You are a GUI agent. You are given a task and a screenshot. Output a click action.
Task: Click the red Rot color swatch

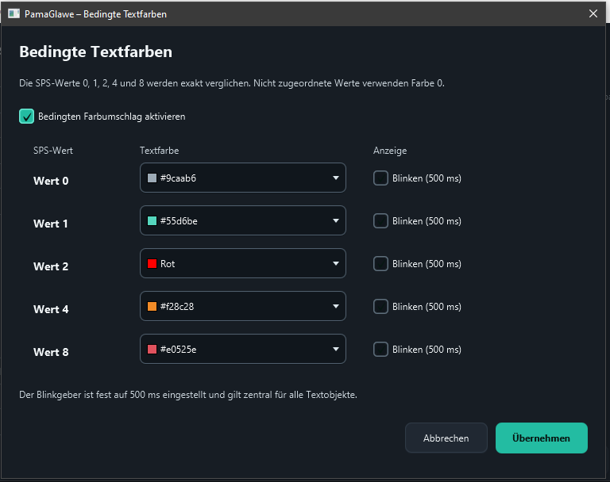(152, 263)
